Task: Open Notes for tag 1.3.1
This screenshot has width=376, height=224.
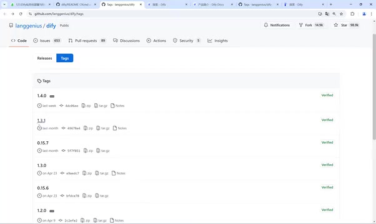Action: point(120,128)
